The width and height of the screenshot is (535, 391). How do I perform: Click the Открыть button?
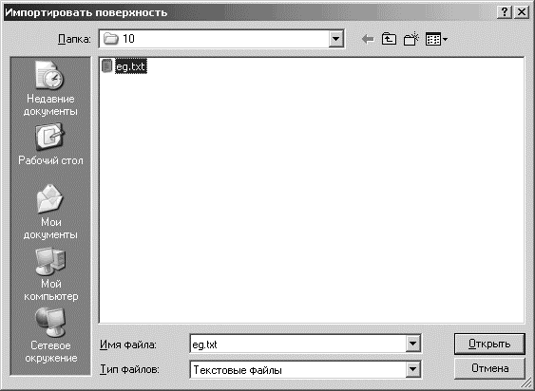[x=489, y=344]
